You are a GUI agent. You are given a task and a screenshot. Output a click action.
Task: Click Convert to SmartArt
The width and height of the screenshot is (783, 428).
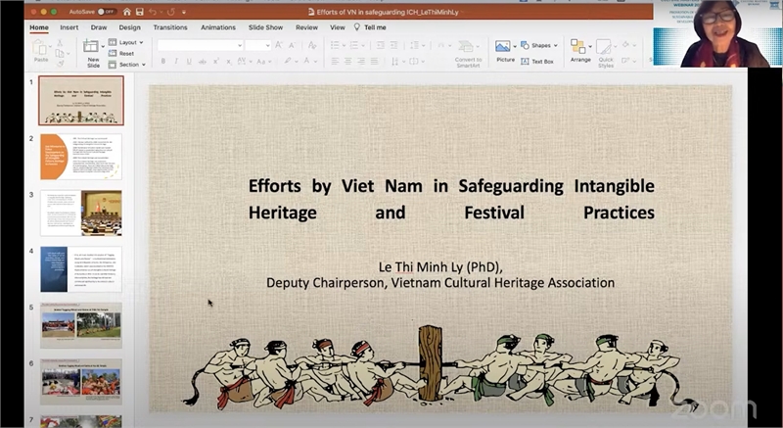[468, 54]
